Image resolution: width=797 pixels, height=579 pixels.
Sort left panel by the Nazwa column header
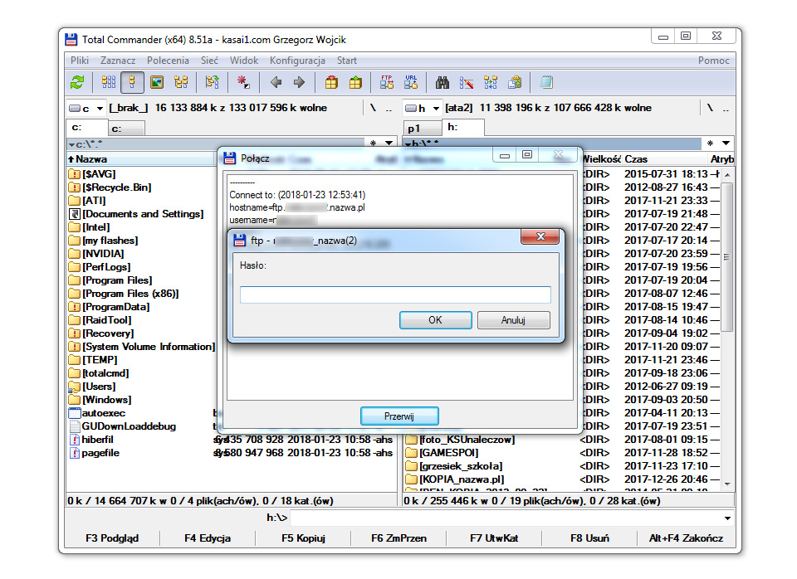point(141,159)
